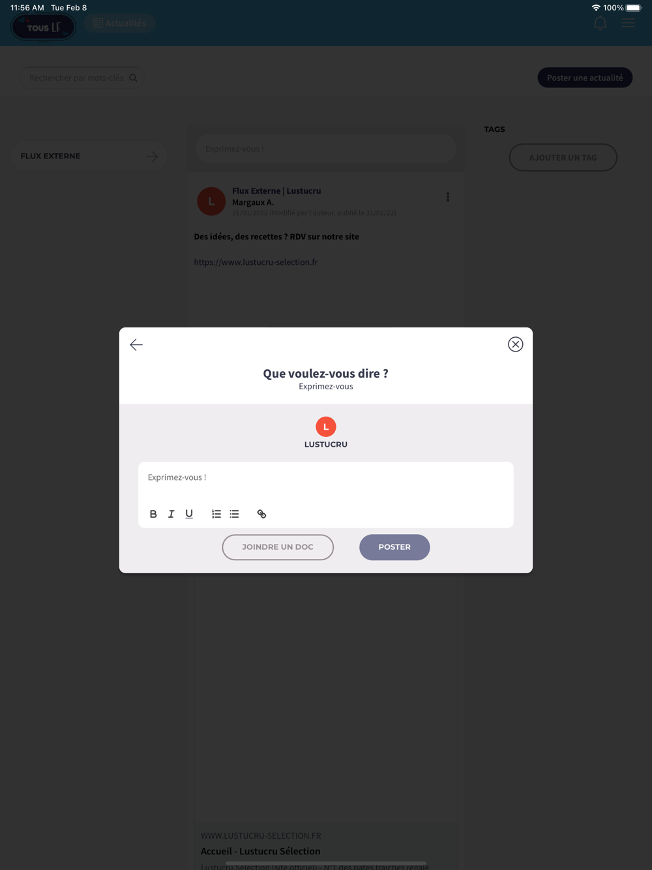Open the notifications bell
The image size is (652, 870).
(x=600, y=23)
